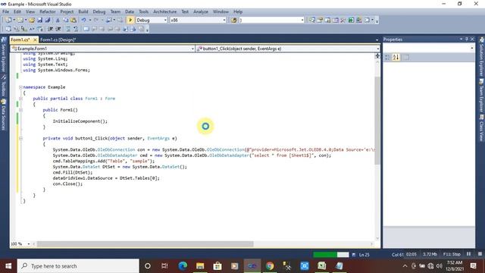485x273 pixels.
Task: Click the Increase Indent icon
Action: tap(58, 29)
